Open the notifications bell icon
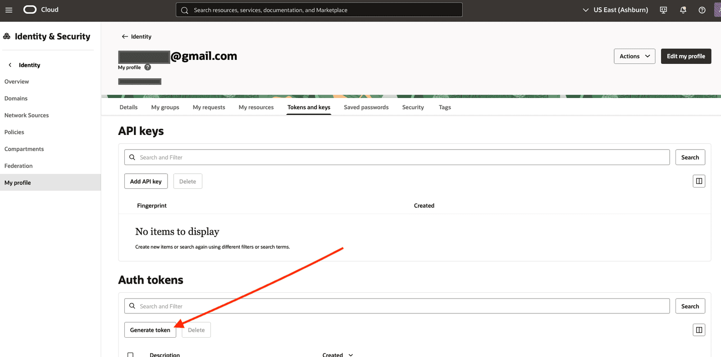 tap(683, 10)
